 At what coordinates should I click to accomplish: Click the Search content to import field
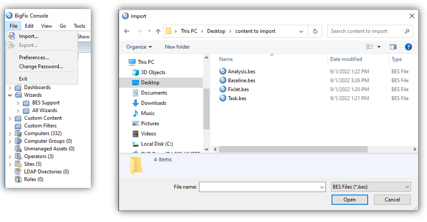pyautogui.click(x=370, y=31)
